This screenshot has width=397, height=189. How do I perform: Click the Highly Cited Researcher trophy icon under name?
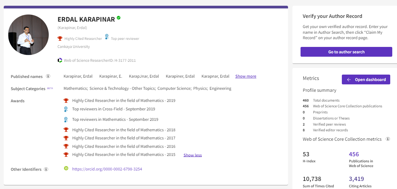pos(60,38)
